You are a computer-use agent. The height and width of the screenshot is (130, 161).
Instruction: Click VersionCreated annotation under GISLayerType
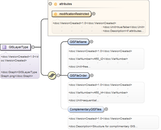pyautogui.click(x=19, y=59)
